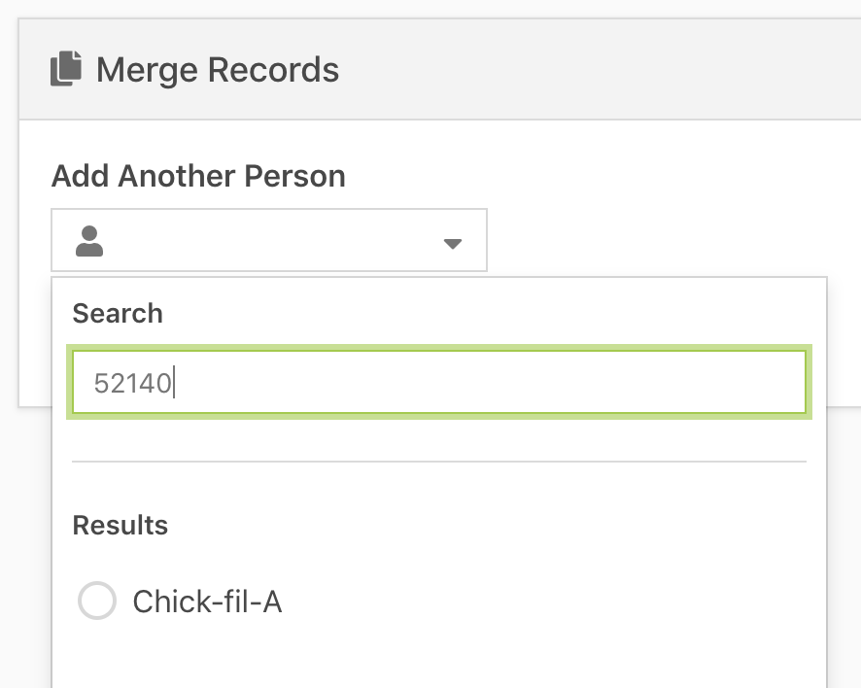Open the Add Another Person picker box
The height and width of the screenshot is (688, 861).
[x=269, y=240]
